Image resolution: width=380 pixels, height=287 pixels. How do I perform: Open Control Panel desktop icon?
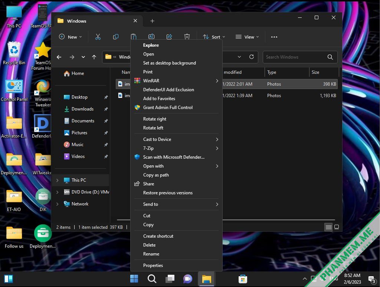pos(14,90)
